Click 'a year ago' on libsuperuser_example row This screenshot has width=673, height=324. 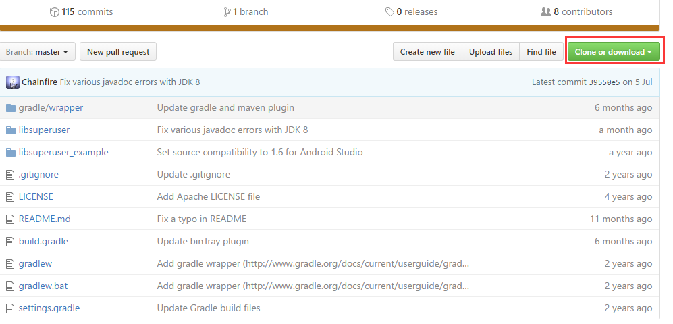[x=630, y=152]
